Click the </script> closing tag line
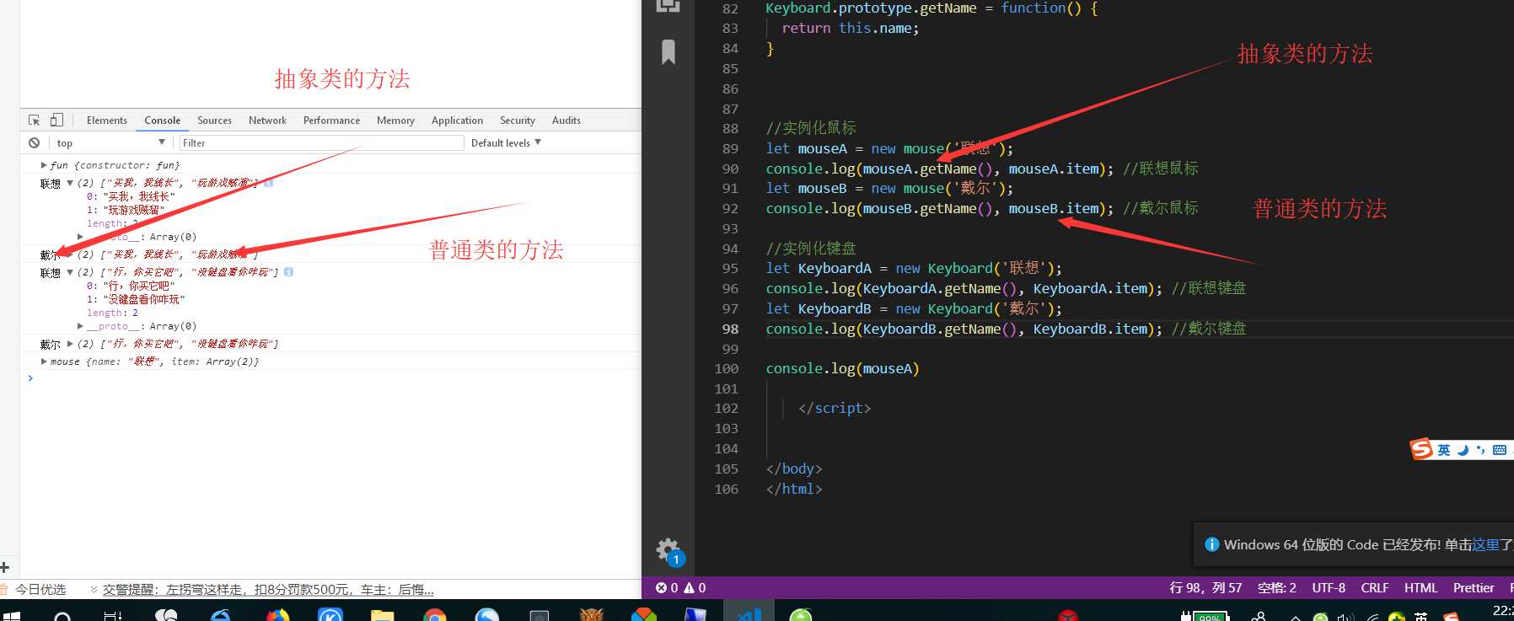 pos(835,408)
